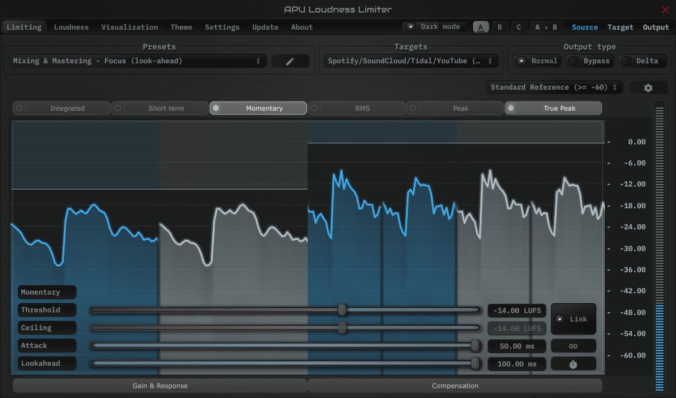Open the Settings tab
676x398 pixels.
click(222, 27)
